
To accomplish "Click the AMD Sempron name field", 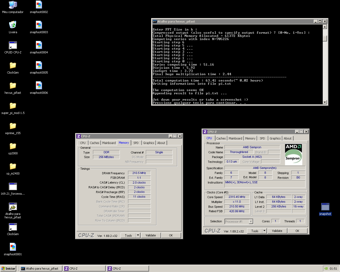I will tap(252, 147).
